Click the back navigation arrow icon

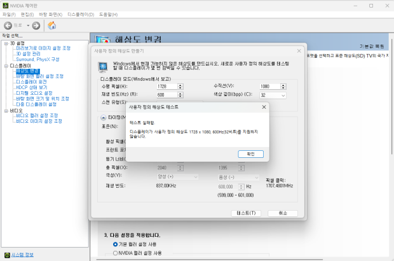[8, 25]
